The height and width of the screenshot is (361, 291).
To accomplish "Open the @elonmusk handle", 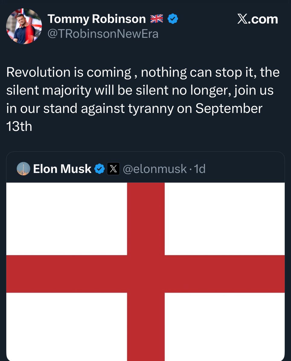I will 155,169.
